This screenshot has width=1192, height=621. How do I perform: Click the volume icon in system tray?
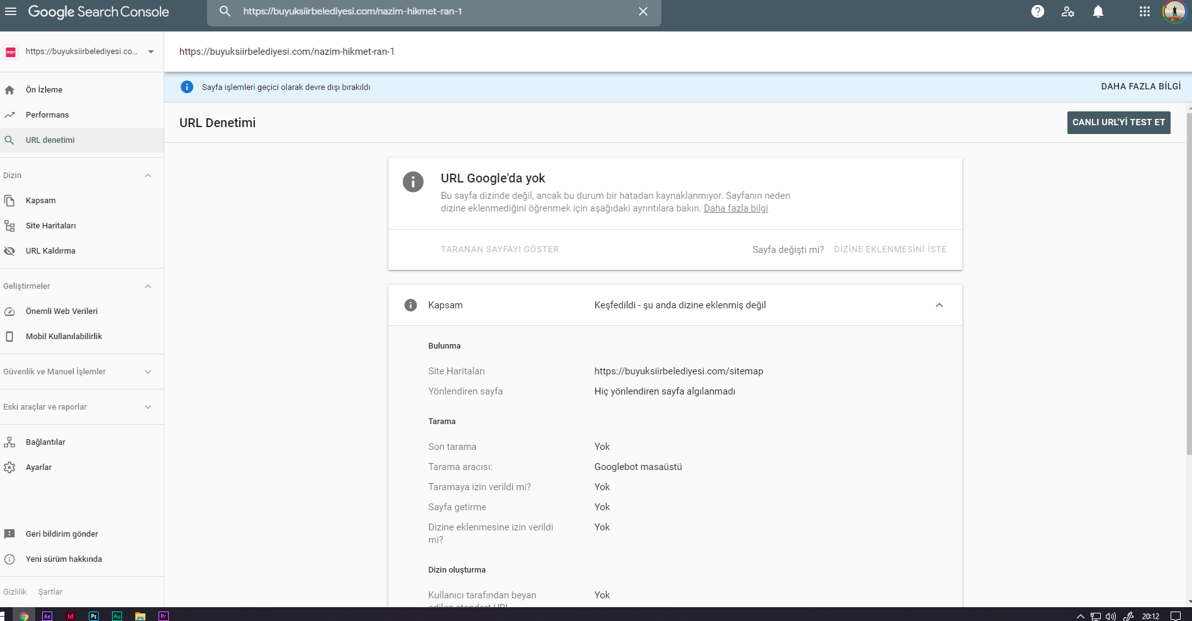coord(1111,617)
